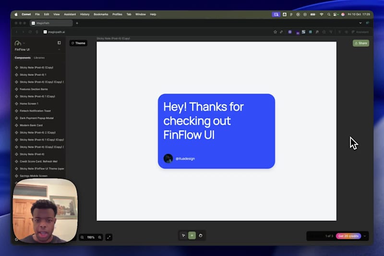
Task: Select the green plus add tool
Action: pos(192,235)
